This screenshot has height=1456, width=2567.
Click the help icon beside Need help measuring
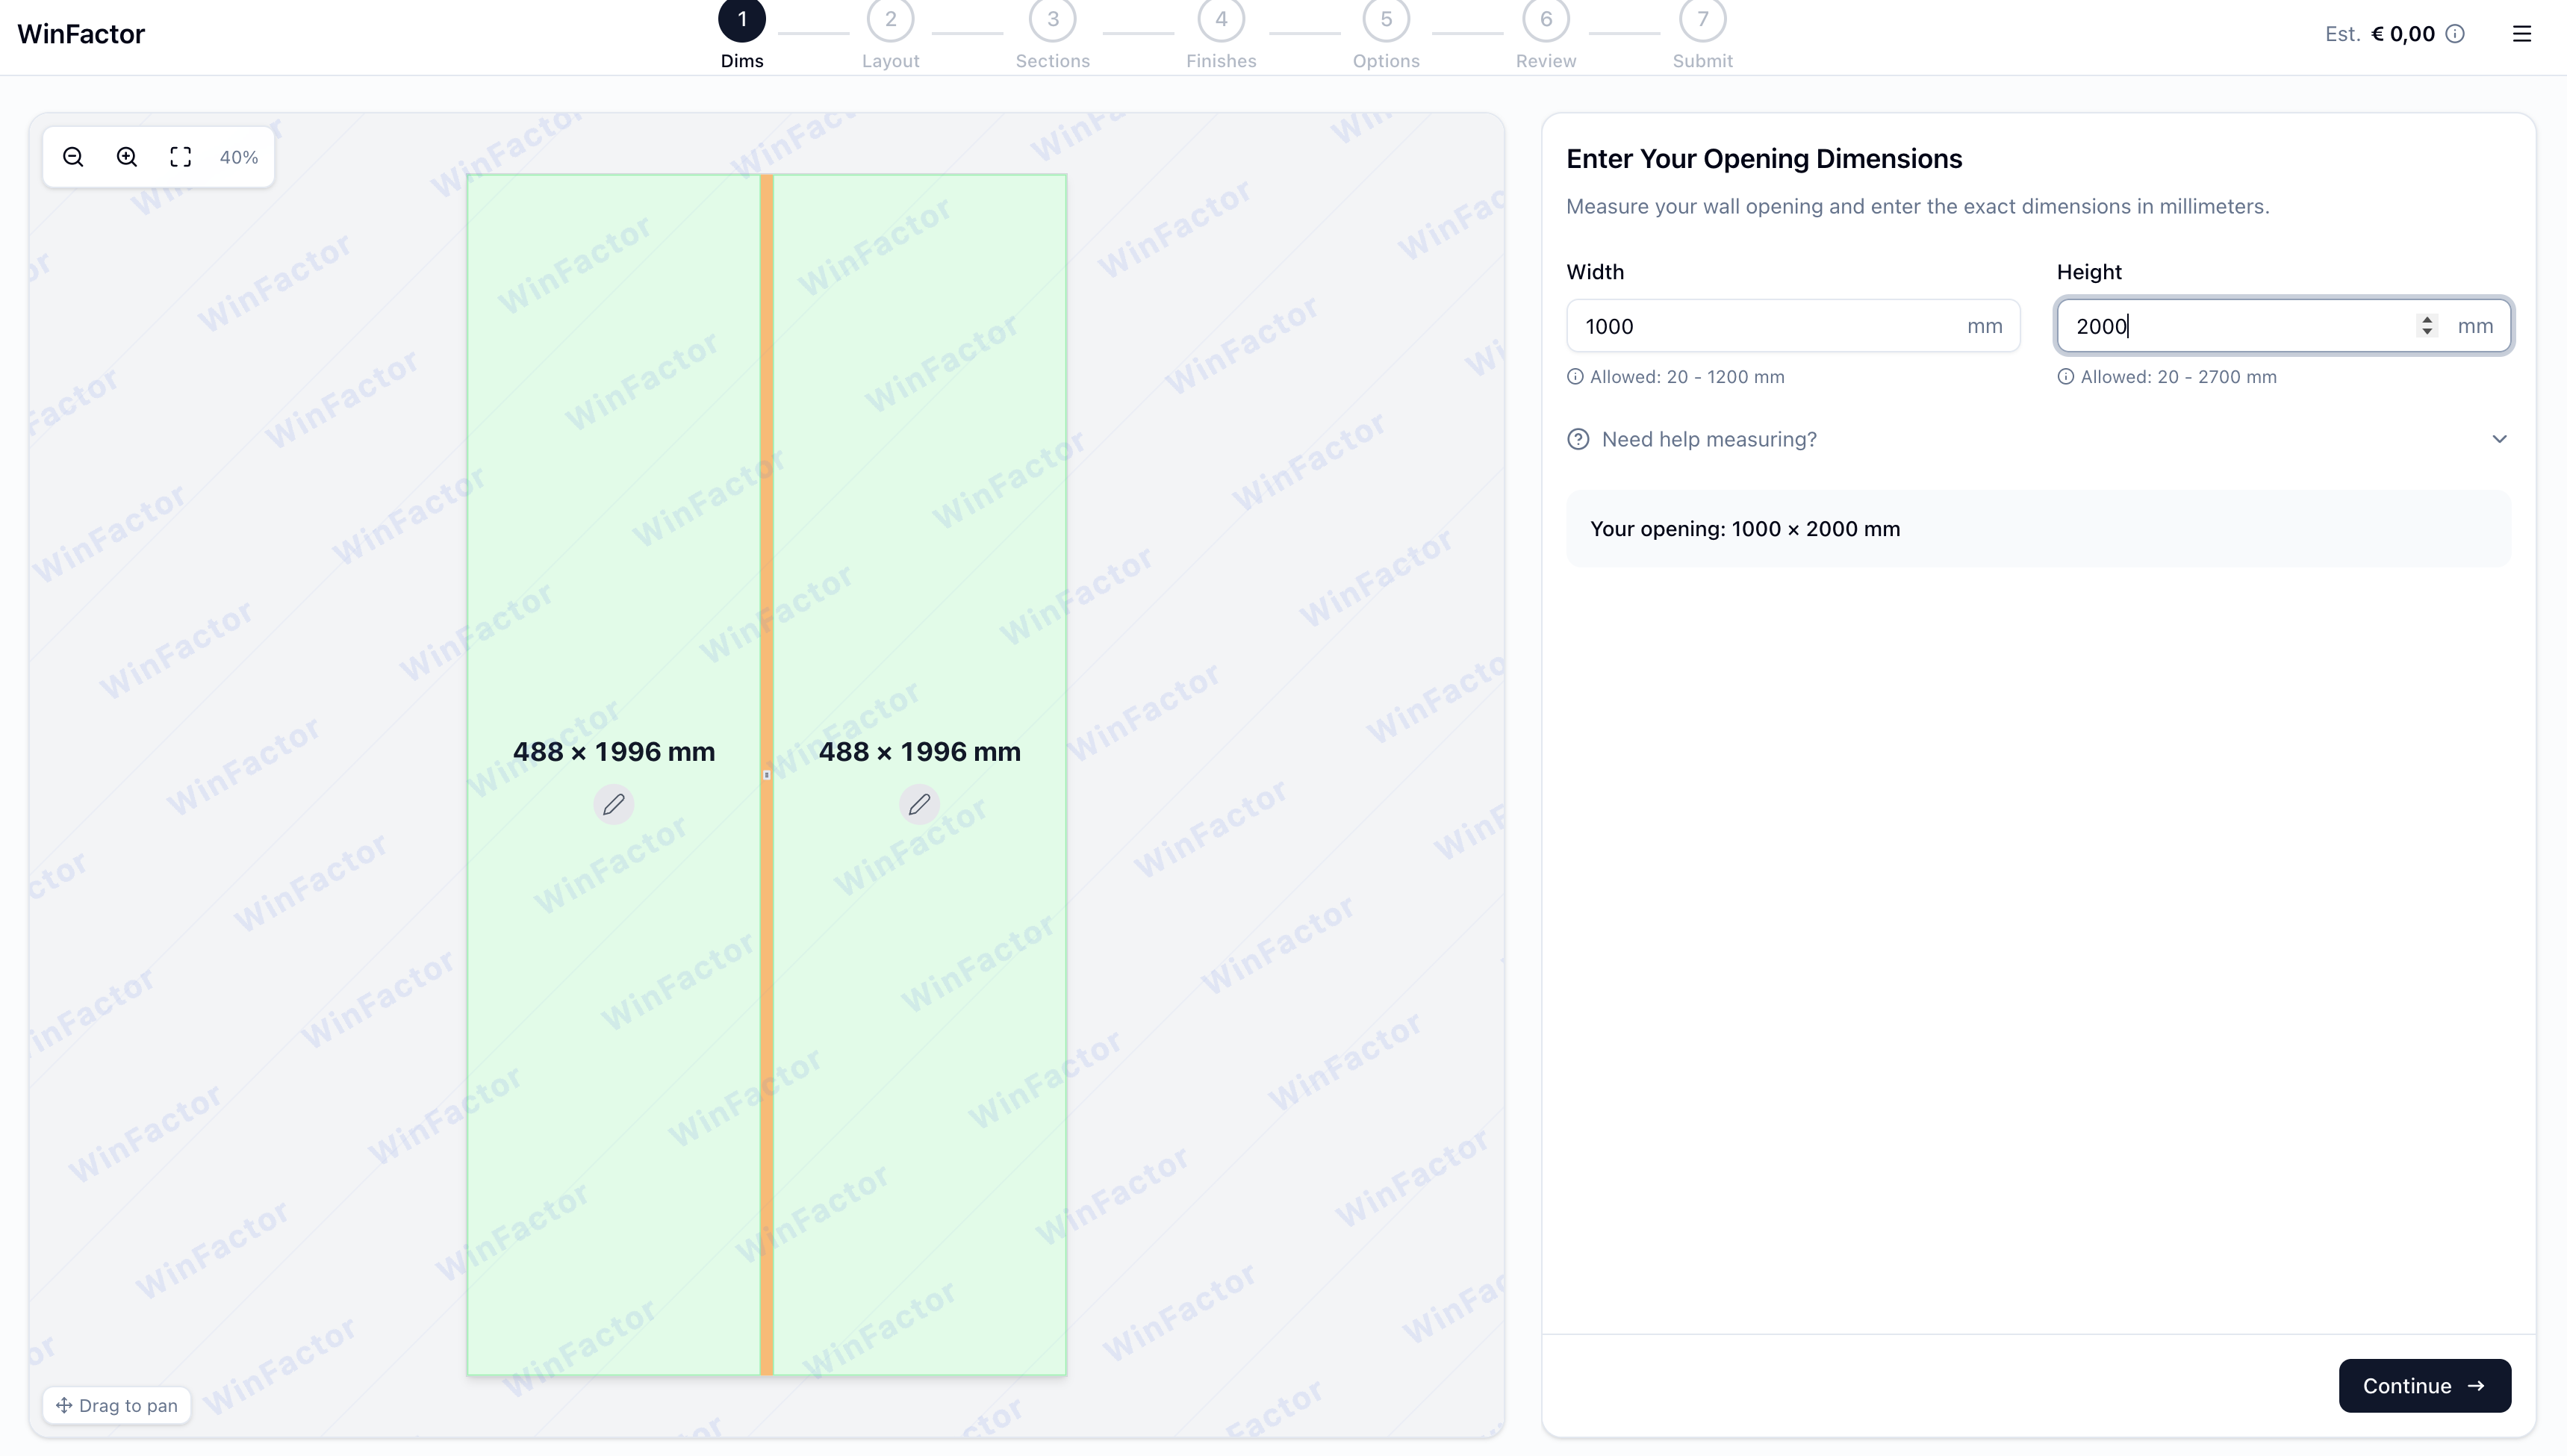[x=1578, y=439]
